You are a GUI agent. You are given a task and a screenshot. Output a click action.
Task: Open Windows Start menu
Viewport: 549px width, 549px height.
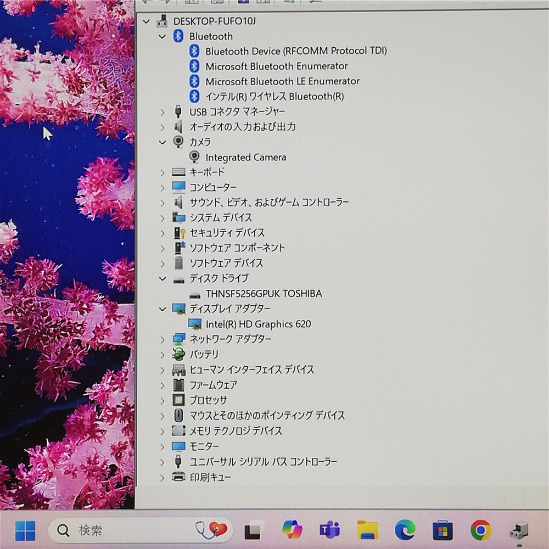pos(25,530)
